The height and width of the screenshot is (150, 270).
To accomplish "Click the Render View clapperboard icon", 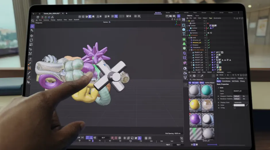I will tap(167, 16).
